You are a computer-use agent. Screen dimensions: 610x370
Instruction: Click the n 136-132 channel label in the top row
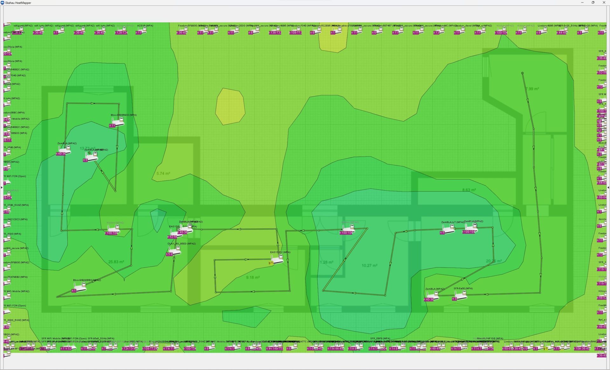click(275, 33)
